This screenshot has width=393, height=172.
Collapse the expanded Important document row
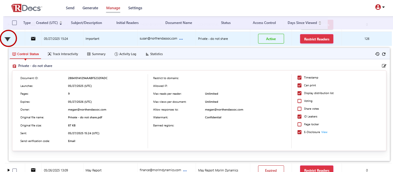tap(8, 39)
